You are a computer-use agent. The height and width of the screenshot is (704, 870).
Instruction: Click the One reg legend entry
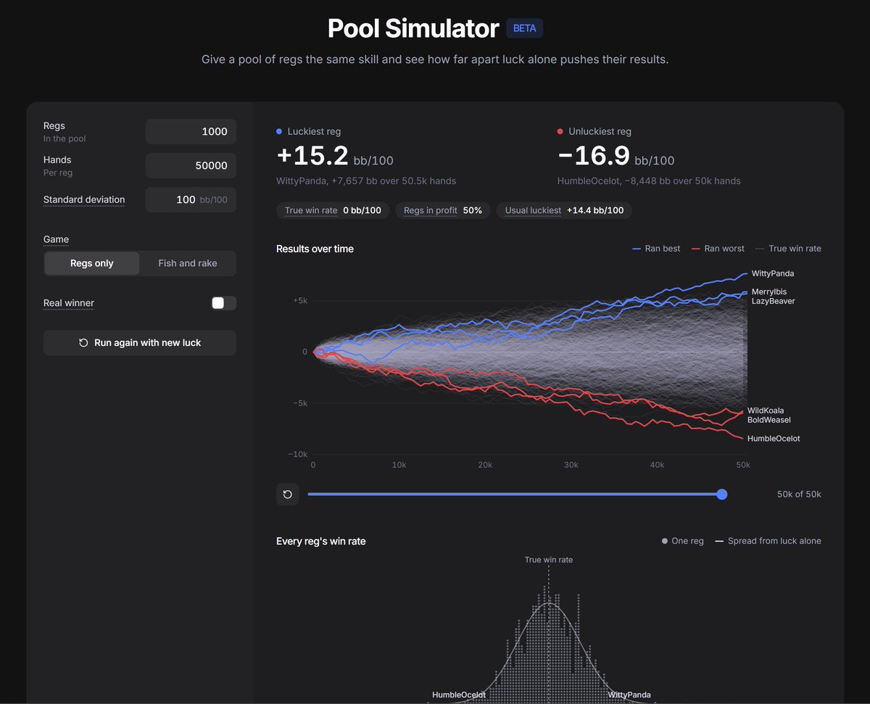coord(682,541)
